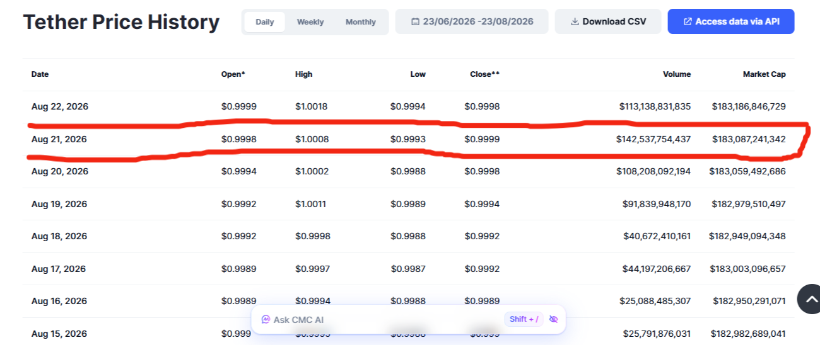
Task: Click market cap $183,003,096,657
Action: (747, 269)
